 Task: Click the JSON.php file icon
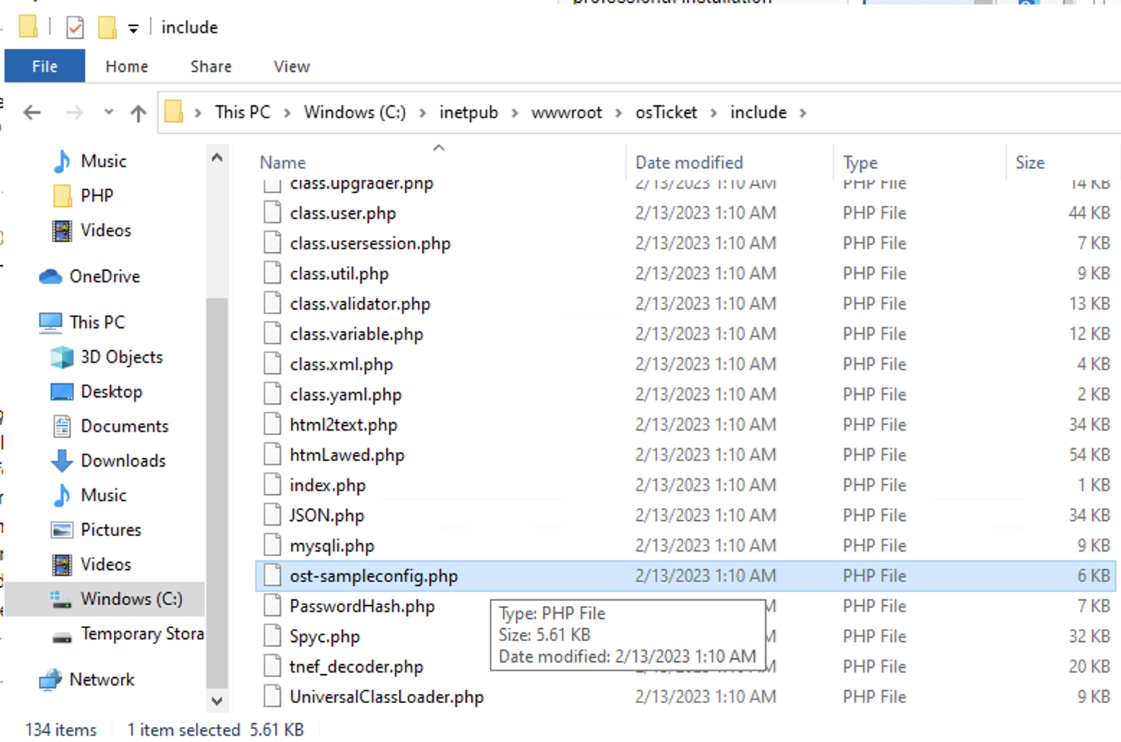[x=272, y=515]
